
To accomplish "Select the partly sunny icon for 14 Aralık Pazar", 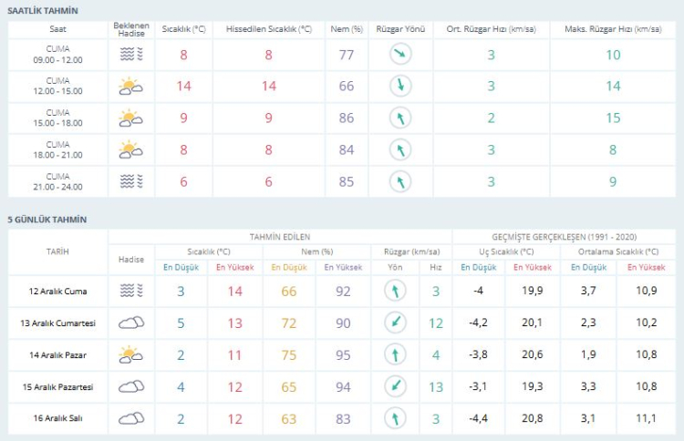I will (x=131, y=354).
